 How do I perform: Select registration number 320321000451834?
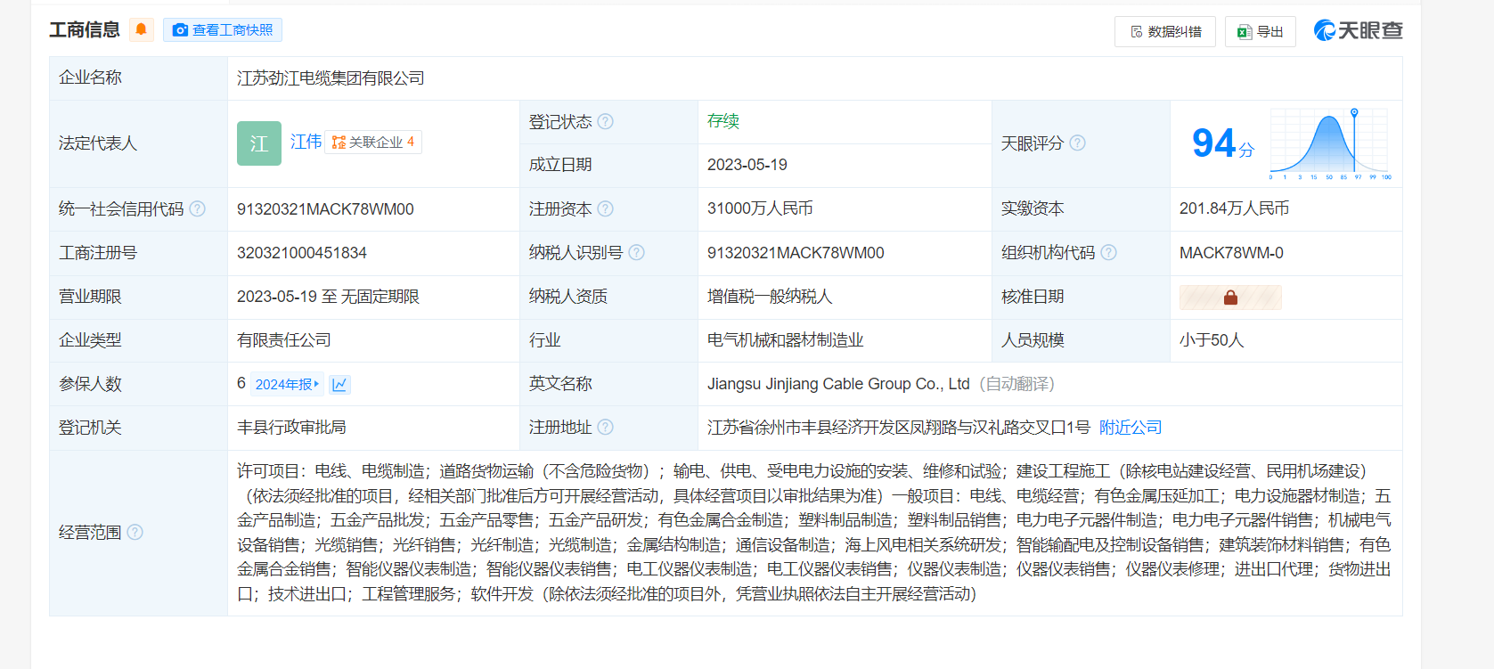(302, 253)
